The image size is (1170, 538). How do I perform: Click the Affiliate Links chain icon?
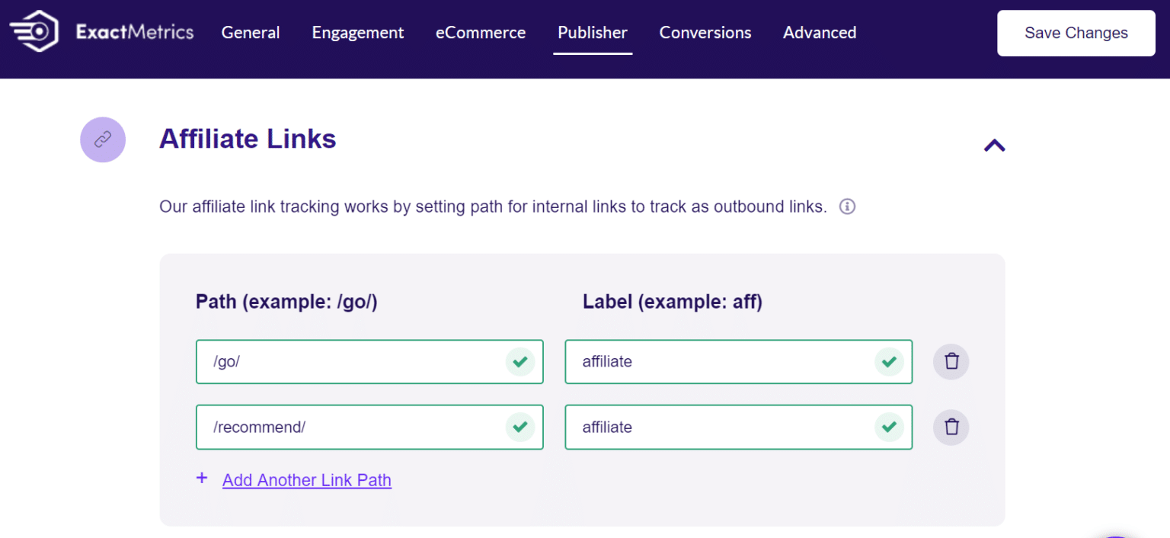(x=103, y=139)
